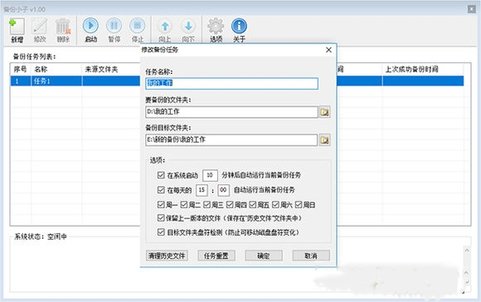
Task: Open 选项 settings gear icon
Action: [216, 30]
